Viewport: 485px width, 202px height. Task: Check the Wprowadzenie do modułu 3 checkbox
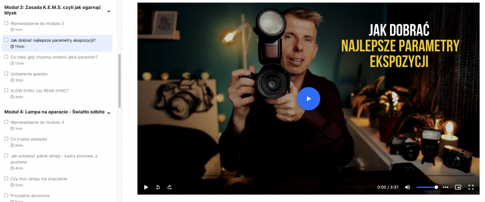tap(6, 23)
